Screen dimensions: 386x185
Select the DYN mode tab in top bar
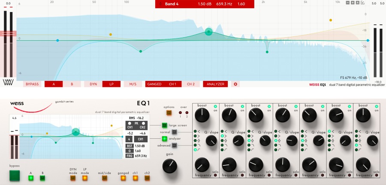coord(93,84)
